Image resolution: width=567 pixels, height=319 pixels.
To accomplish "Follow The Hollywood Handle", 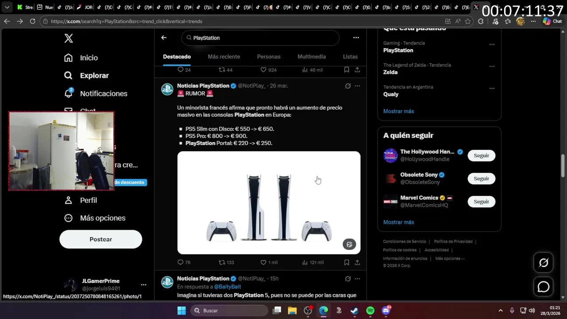I will pyautogui.click(x=481, y=156).
